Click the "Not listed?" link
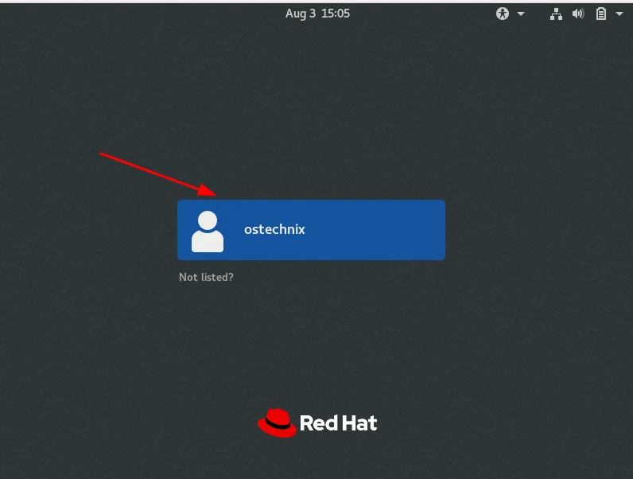Image resolution: width=633 pixels, height=479 pixels. [x=206, y=278]
